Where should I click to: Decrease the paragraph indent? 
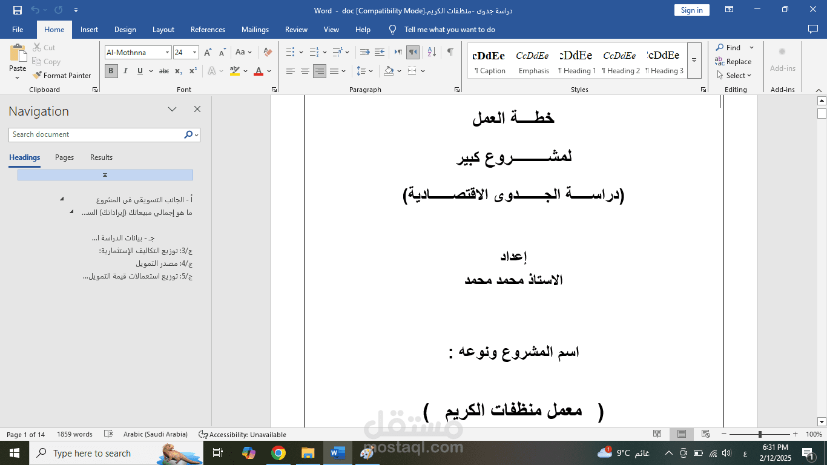(365, 52)
